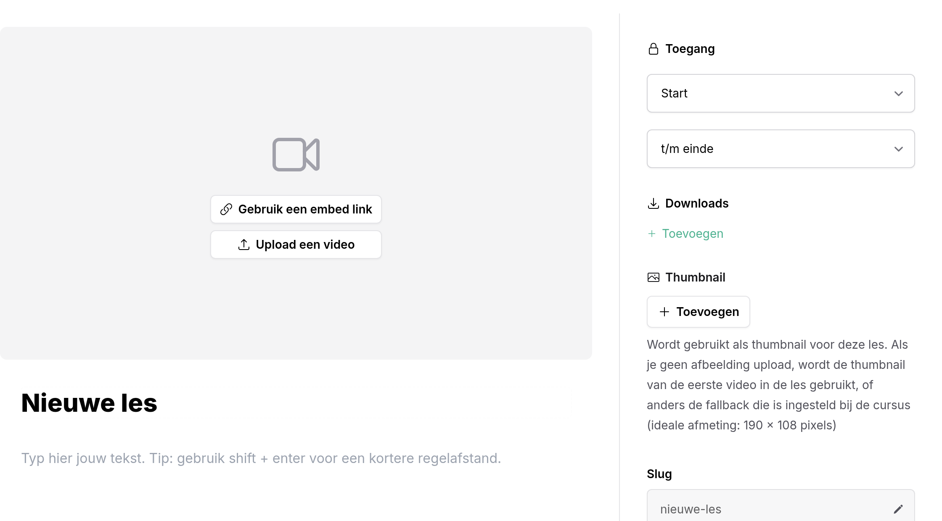Click into the nieuwe-les slug field
This screenshot has height=521, width=942.
781,505
